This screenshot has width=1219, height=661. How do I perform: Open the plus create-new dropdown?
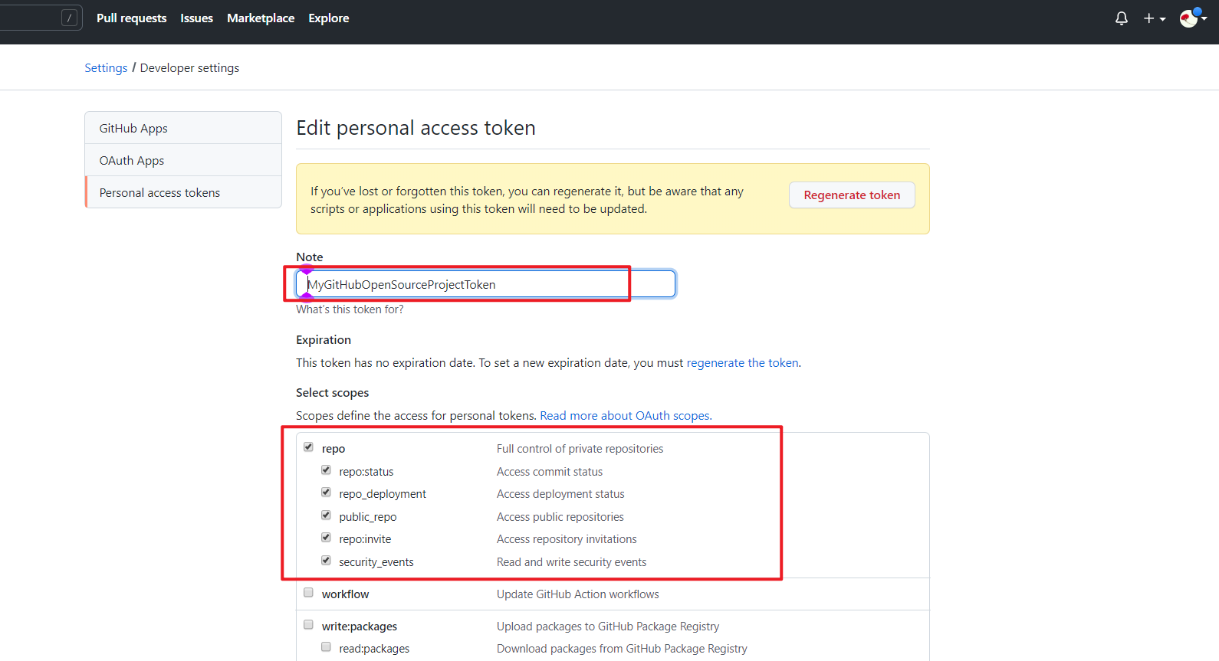pyautogui.click(x=1155, y=18)
